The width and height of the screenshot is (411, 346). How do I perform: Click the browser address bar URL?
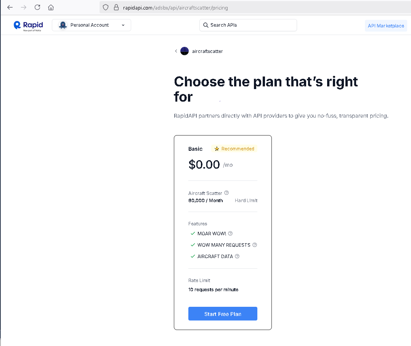[x=175, y=7]
